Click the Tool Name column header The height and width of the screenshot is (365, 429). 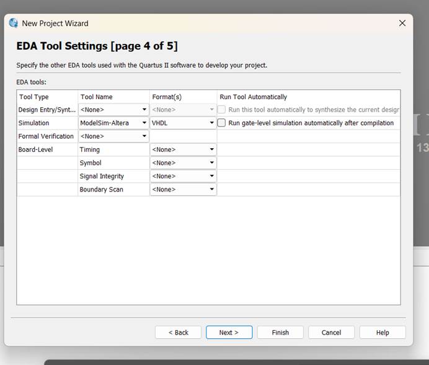coord(96,97)
